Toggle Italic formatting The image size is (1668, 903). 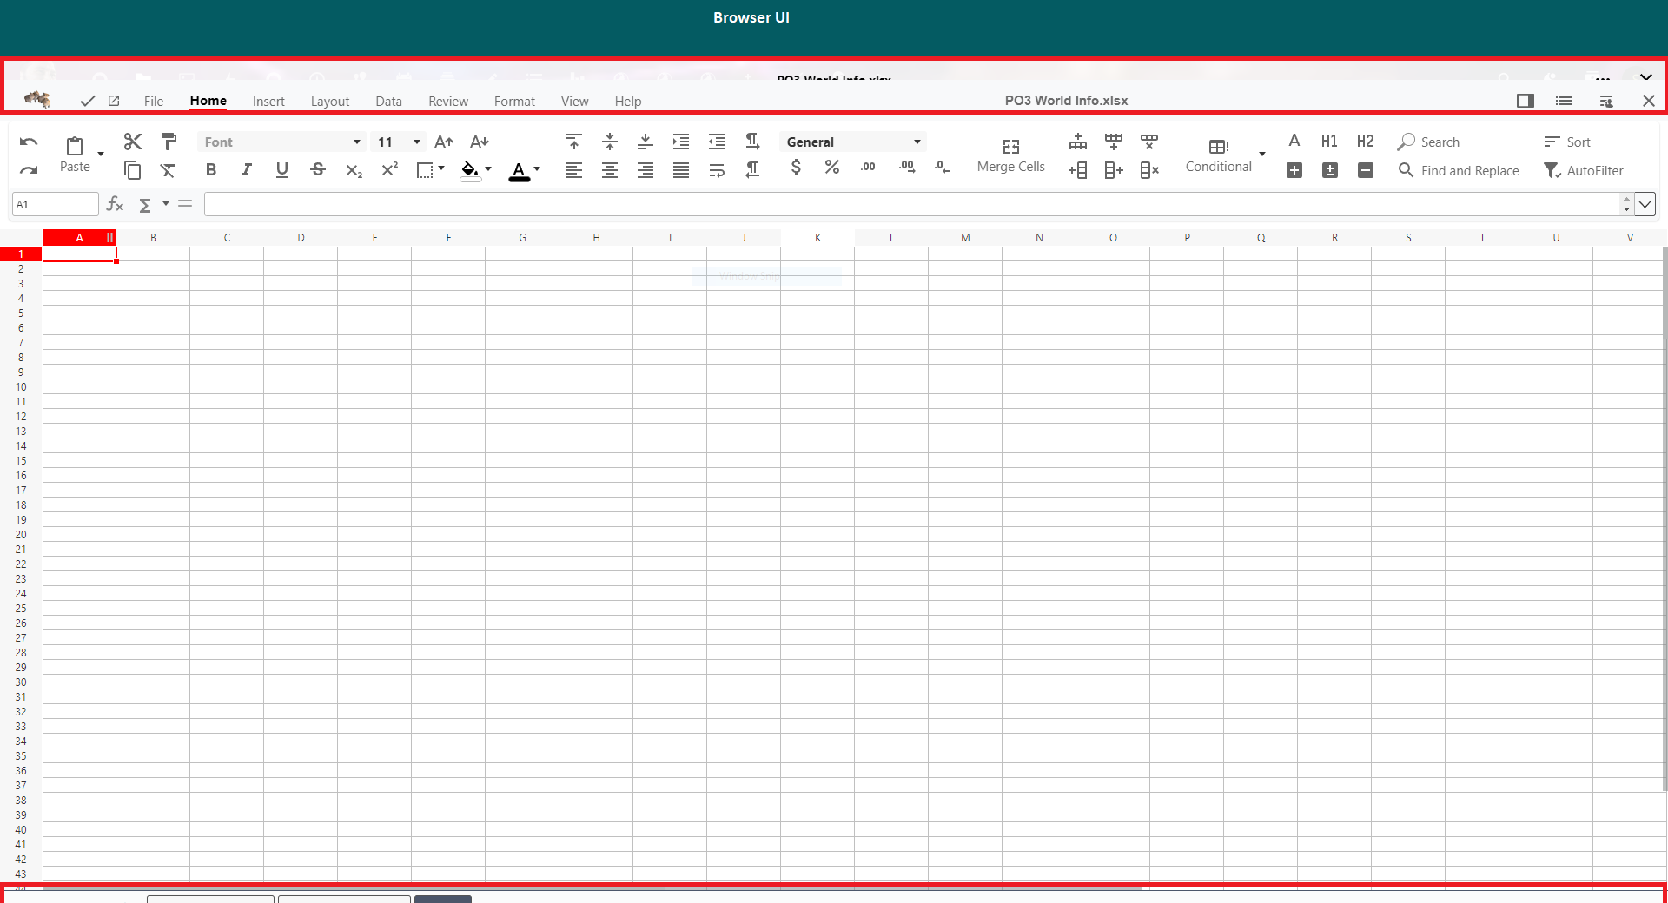pos(247,170)
